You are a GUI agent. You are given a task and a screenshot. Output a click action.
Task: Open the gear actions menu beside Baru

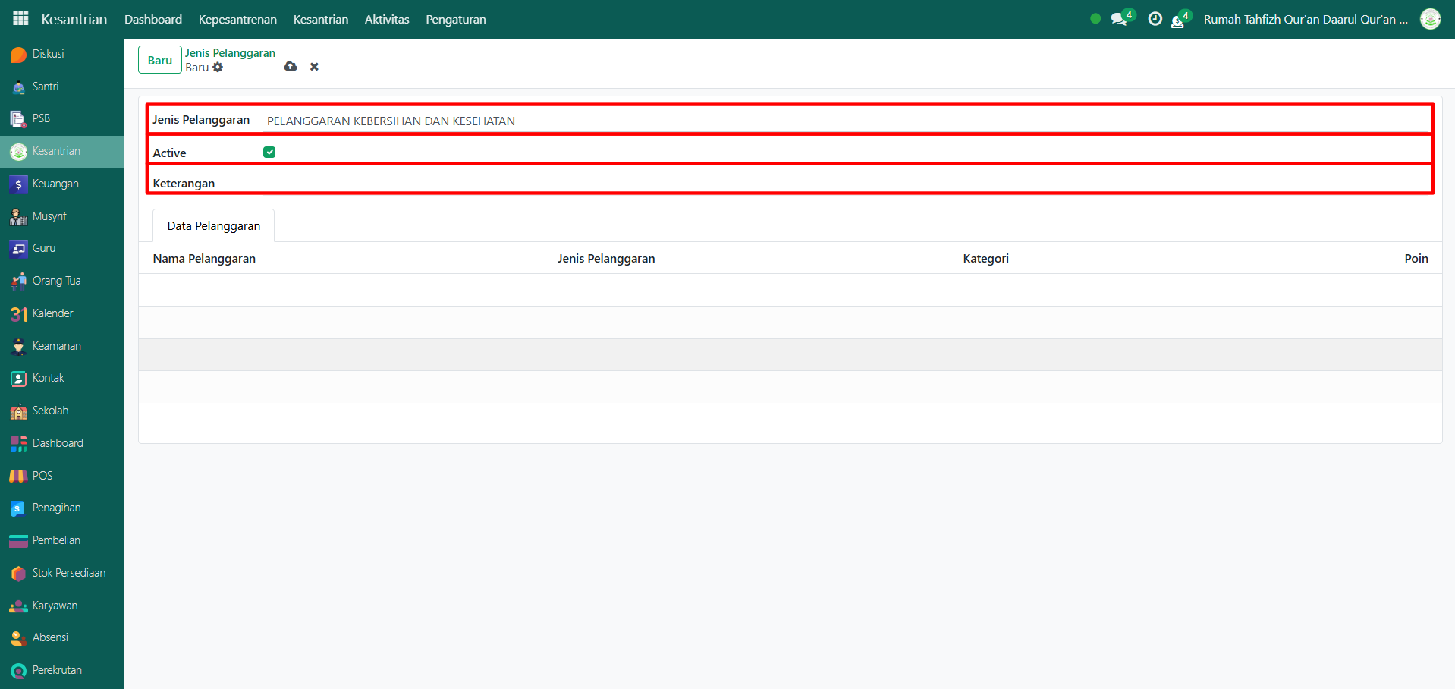218,68
